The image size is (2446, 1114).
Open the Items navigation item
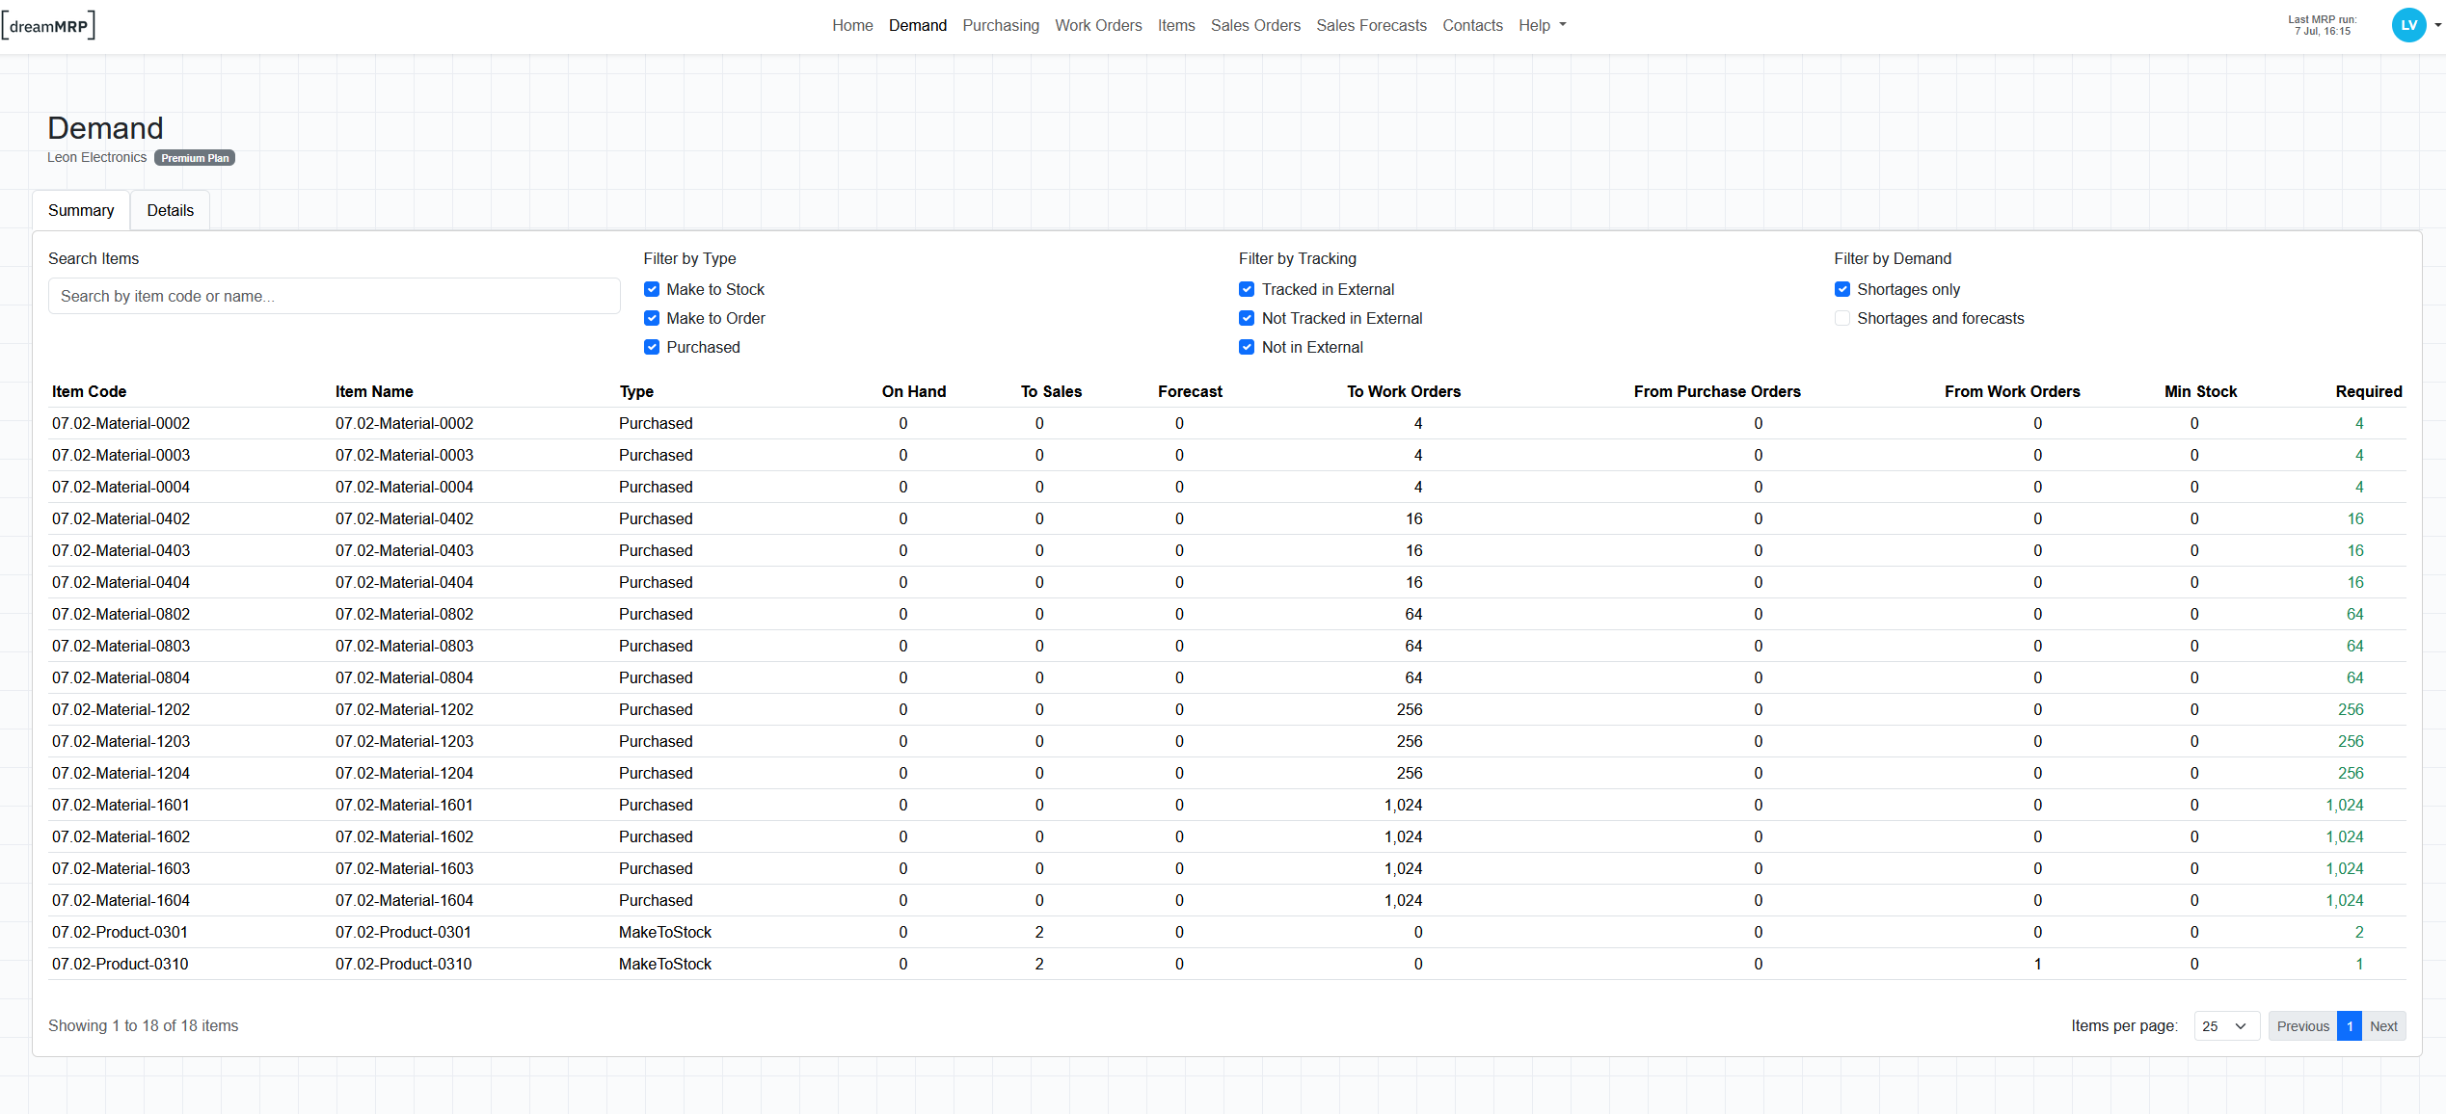tap(1176, 26)
